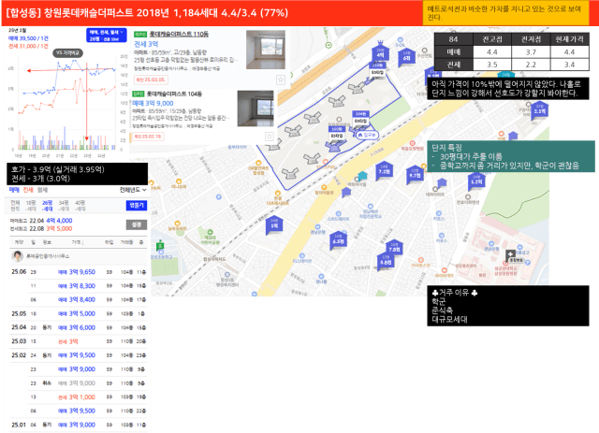This screenshot has height=433, width=599.
Task: Click the 매매 3억 9,000 listing price
Action: pos(153,103)
